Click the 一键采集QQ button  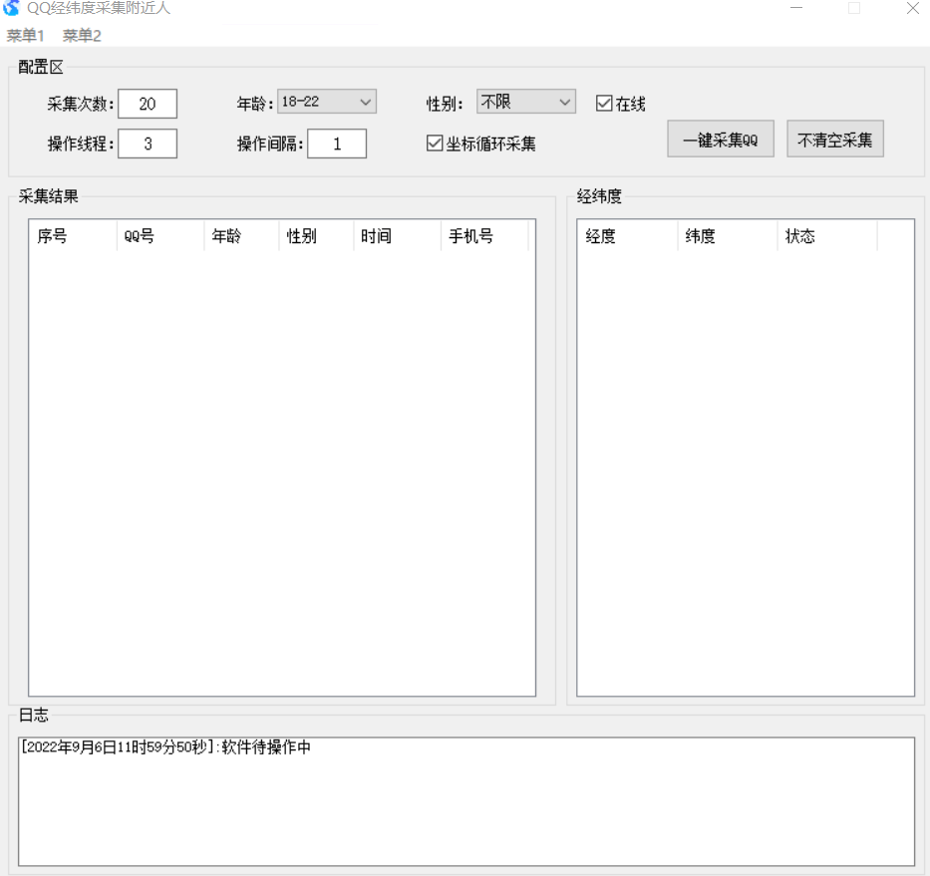(721, 140)
